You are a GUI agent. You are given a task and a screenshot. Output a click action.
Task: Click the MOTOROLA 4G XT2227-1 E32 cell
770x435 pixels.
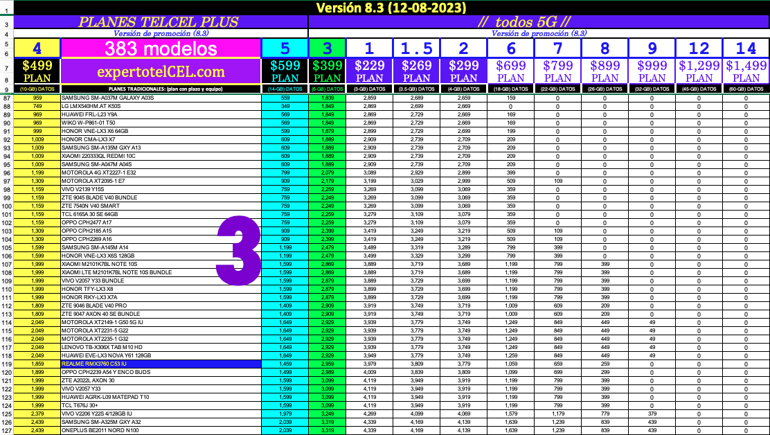(161, 172)
